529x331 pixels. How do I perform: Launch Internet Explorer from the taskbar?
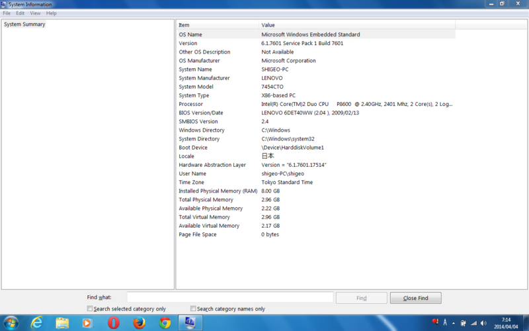pyautogui.click(x=36, y=323)
